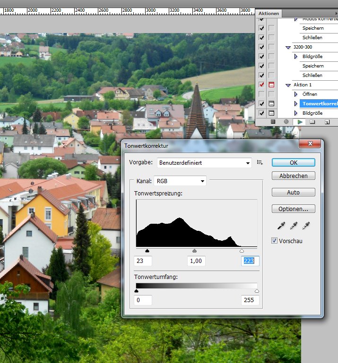Click the Abbrechen button
338x363 pixels.
[294, 176]
